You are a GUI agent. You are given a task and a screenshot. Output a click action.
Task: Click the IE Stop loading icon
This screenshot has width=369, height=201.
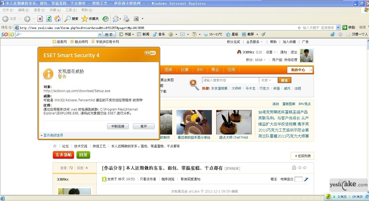click(x=40, y=19)
